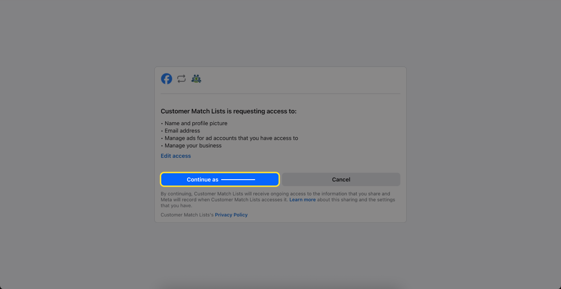Image resolution: width=561 pixels, height=289 pixels.
Task: Open the Customer Match Lists Privacy Policy
Action: tap(231, 215)
